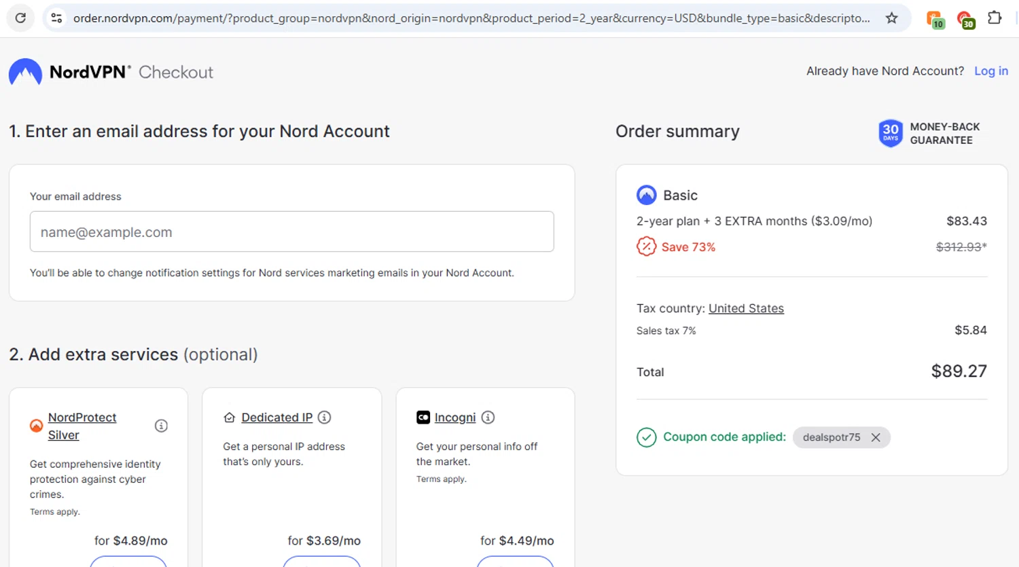The width and height of the screenshot is (1019, 567).
Task: Open the Incogni link
Action: click(x=455, y=418)
